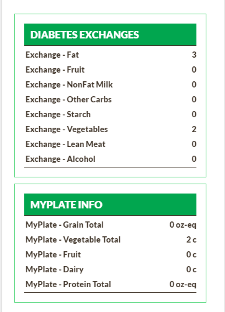Select the MyPlate - Fruit label

(x=53, y=255)
